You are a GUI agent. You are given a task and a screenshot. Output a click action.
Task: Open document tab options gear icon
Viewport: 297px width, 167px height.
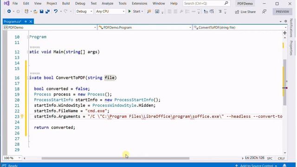tap(286, 21)
